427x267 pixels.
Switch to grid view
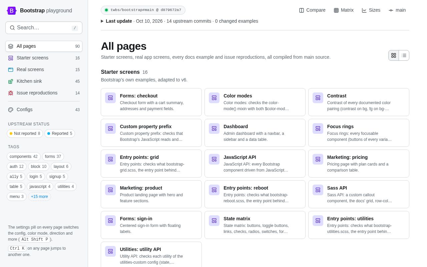click(394, 55)
